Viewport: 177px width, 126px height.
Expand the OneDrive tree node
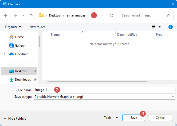(5, 54)
